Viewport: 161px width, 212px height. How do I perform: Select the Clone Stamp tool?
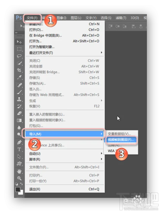coord(19,99)
